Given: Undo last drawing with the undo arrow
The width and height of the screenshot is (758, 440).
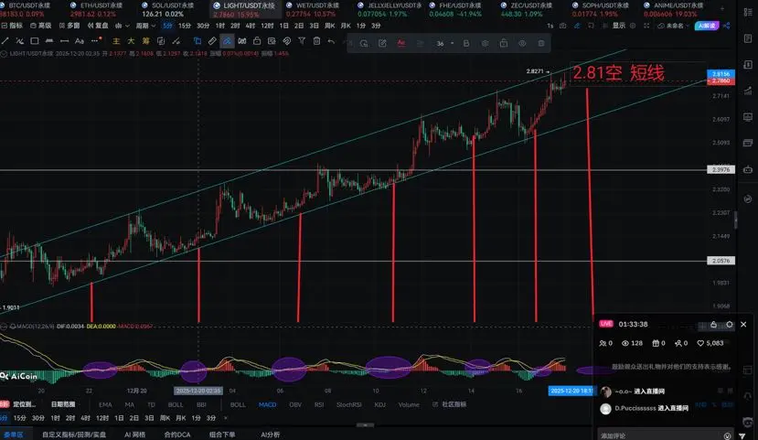Looking at the screenshot, I should click(x=331, y=41).
